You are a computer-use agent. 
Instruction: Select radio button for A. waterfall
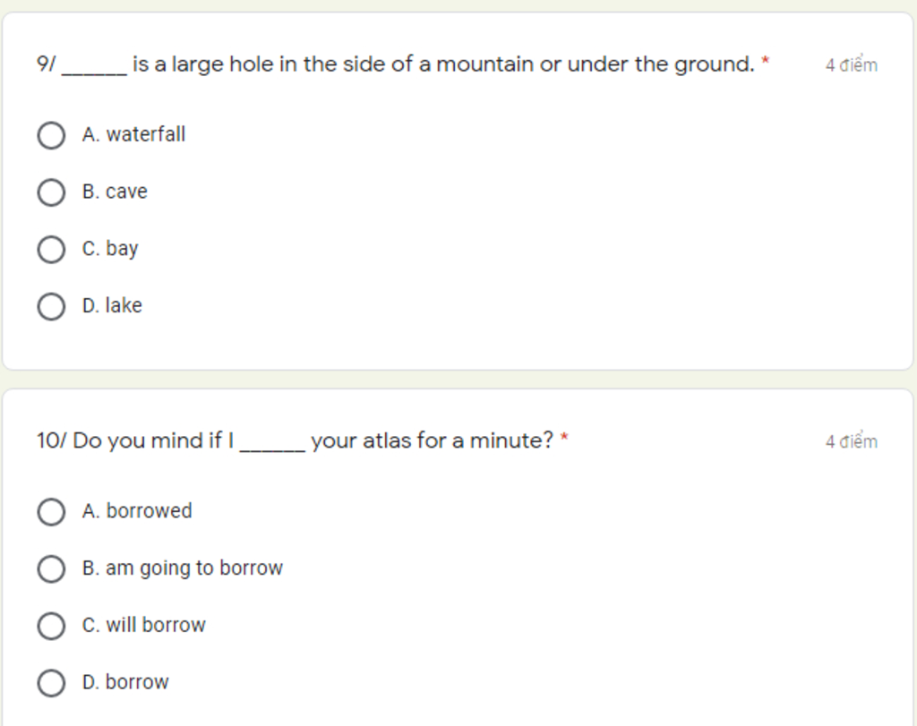(x=51, y=136)
